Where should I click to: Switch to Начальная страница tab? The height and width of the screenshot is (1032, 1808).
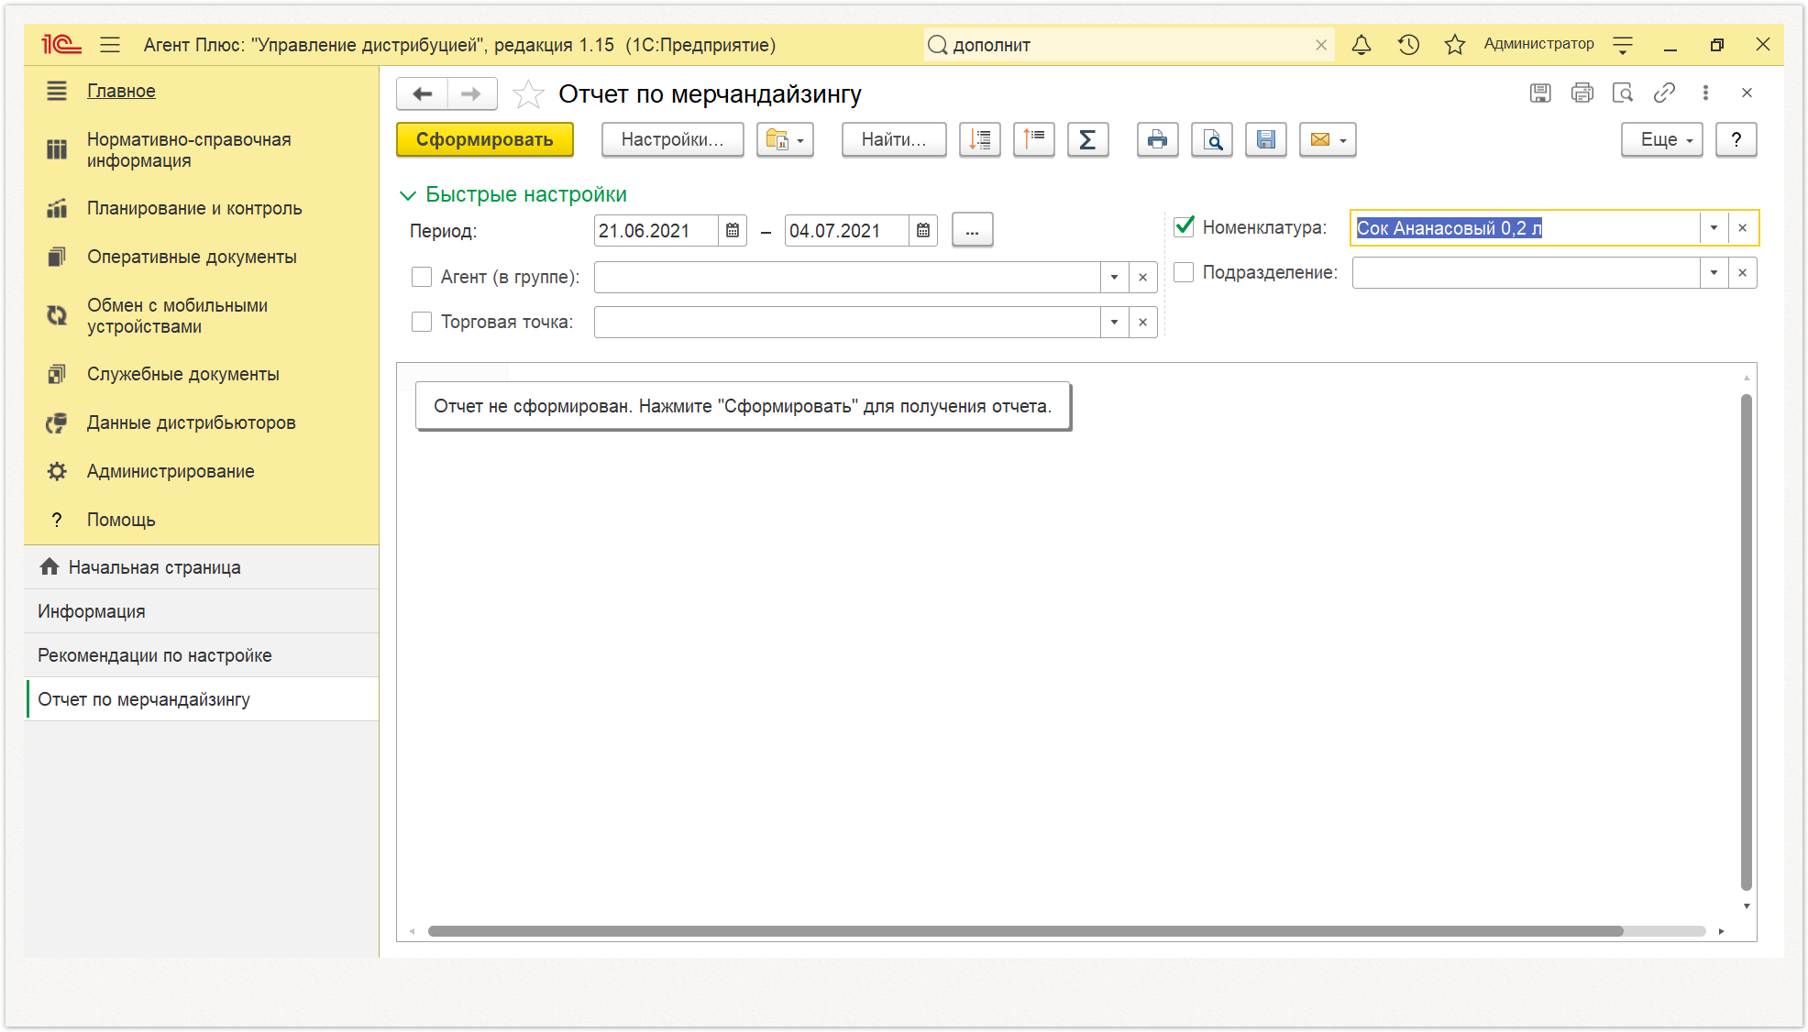[202, 567]
